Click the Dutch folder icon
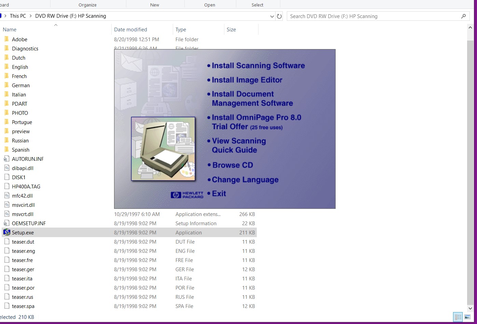477x324 pixels. (x=6, y=58)
